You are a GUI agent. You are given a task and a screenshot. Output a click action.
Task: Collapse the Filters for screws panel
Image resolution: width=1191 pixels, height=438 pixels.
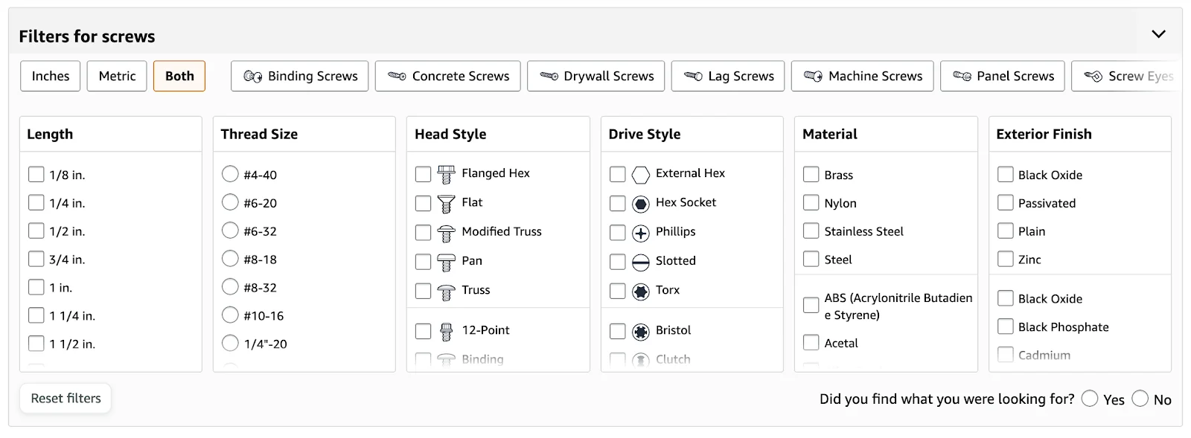tap(1158, 34)
